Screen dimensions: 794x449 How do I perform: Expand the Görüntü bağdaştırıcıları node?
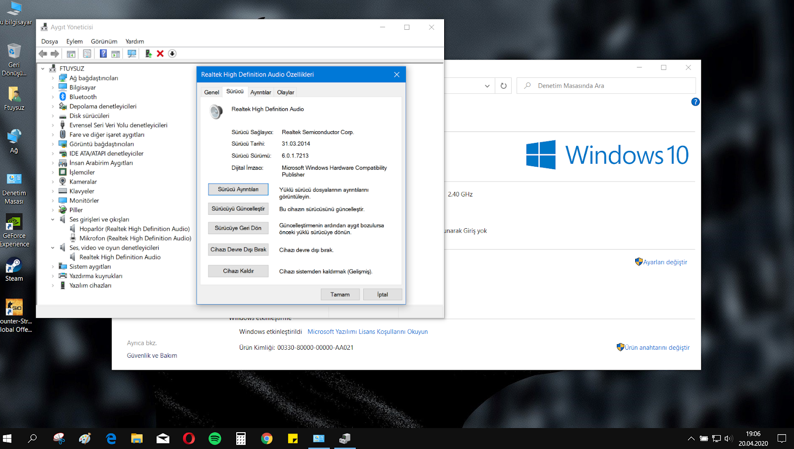(53, 144)
